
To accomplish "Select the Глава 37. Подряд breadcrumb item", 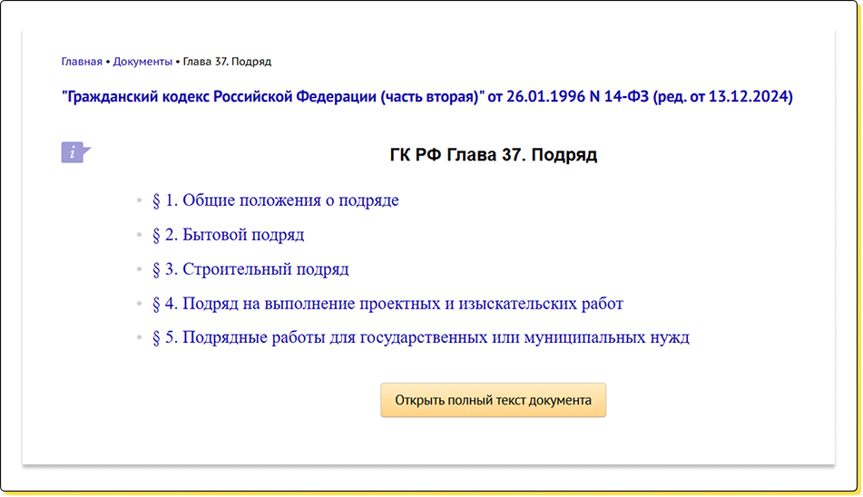I will coord(227,62).
